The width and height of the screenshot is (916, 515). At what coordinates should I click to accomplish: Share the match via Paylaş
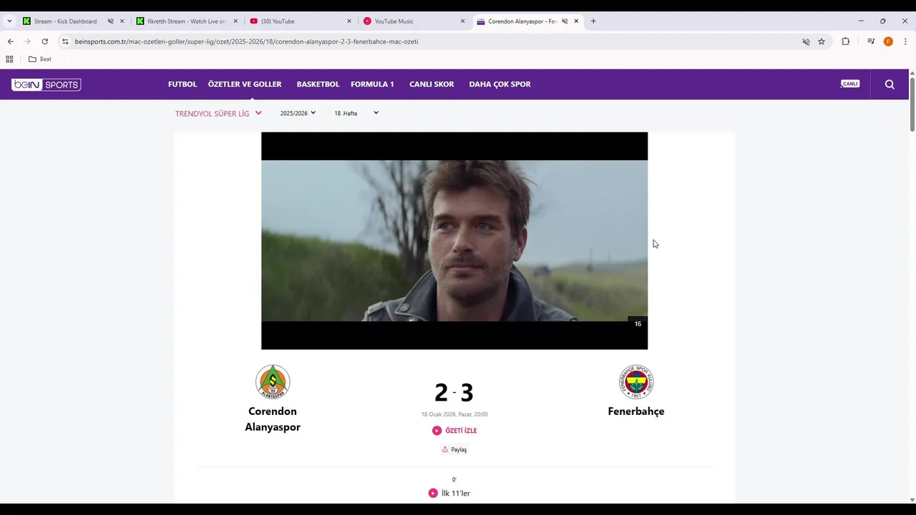point(454,450)
